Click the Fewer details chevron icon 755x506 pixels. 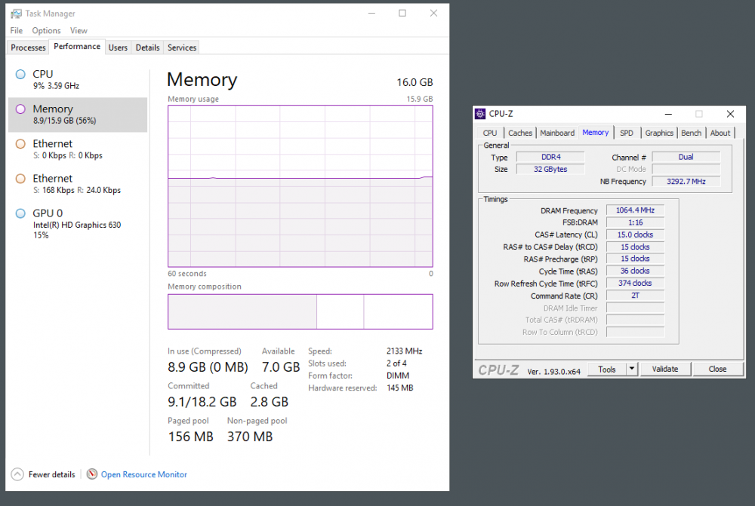tap(17, 474)
